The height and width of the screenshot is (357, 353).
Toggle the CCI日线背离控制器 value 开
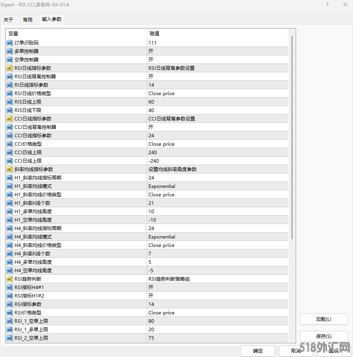(218, 127)
